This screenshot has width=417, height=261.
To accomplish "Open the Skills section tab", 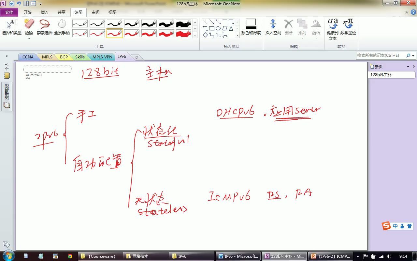I will (80, 57).
